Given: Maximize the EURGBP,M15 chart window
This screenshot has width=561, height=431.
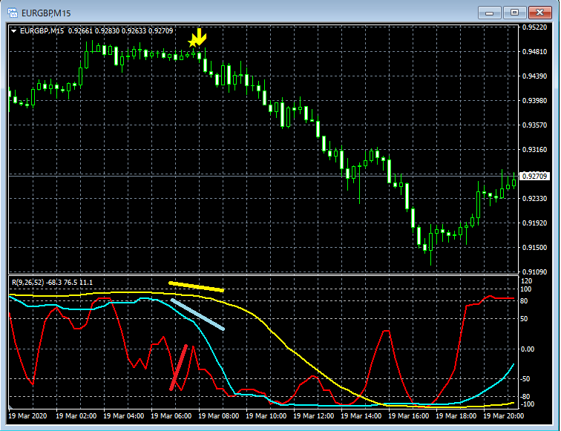Looking at the screenshot, I should pyautogui.click(x=514, y=13).
